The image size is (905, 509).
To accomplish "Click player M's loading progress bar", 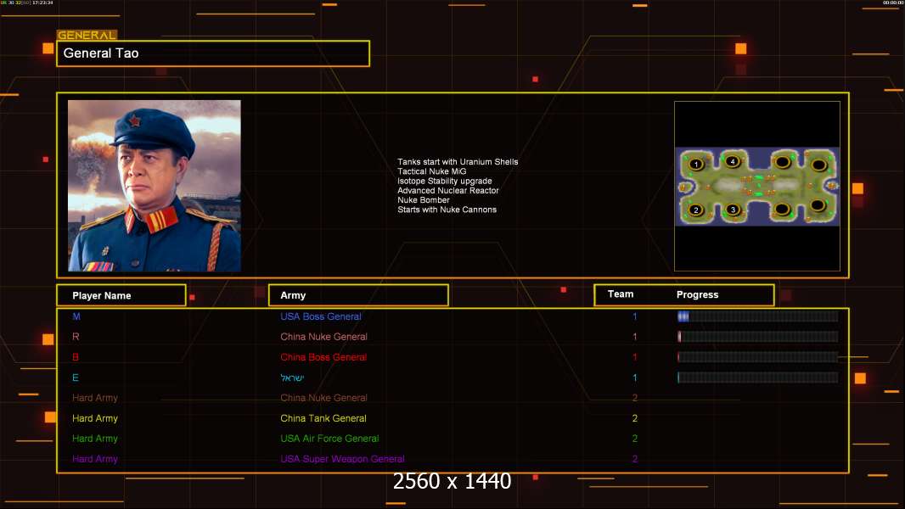I will coord(758,316).
